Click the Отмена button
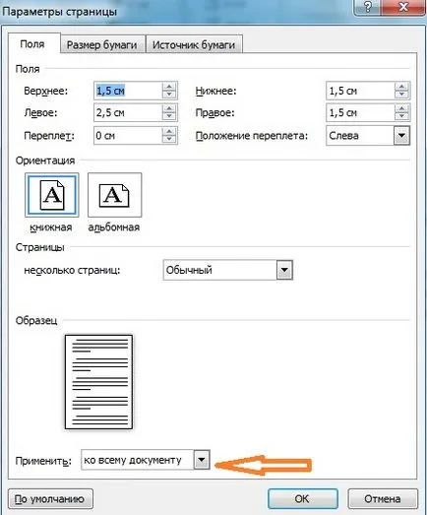427x515 pixels. pos(383,498)
